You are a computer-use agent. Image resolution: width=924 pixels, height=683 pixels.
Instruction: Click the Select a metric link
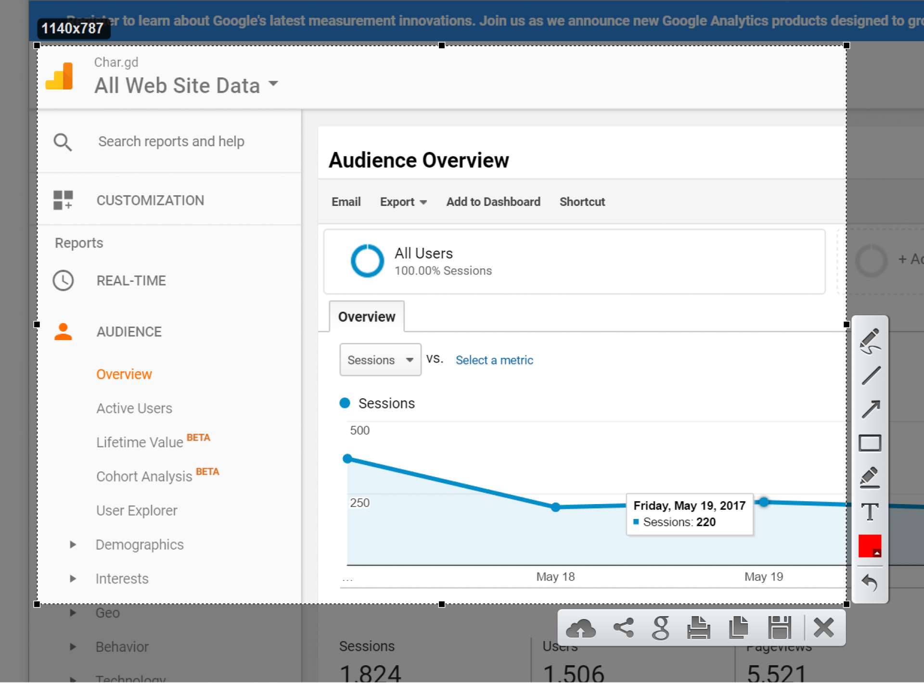point(494,359)
